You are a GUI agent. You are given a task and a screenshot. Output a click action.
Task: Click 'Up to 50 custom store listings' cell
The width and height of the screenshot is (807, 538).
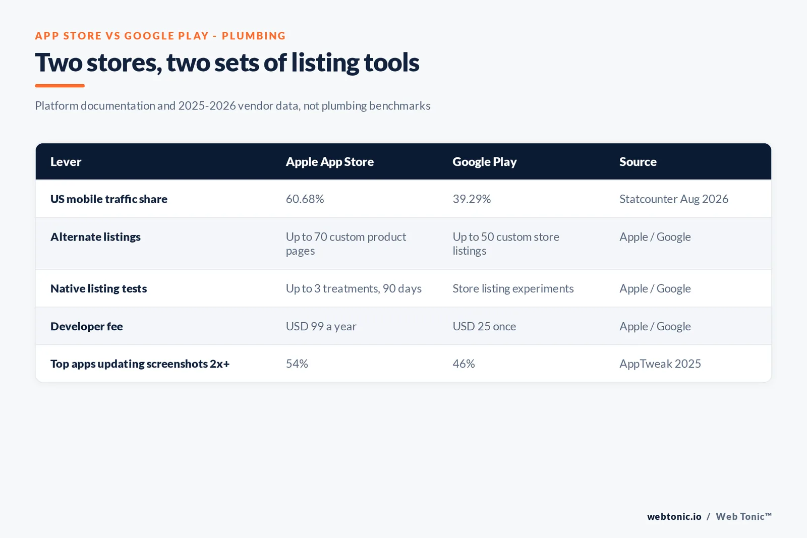506,244
